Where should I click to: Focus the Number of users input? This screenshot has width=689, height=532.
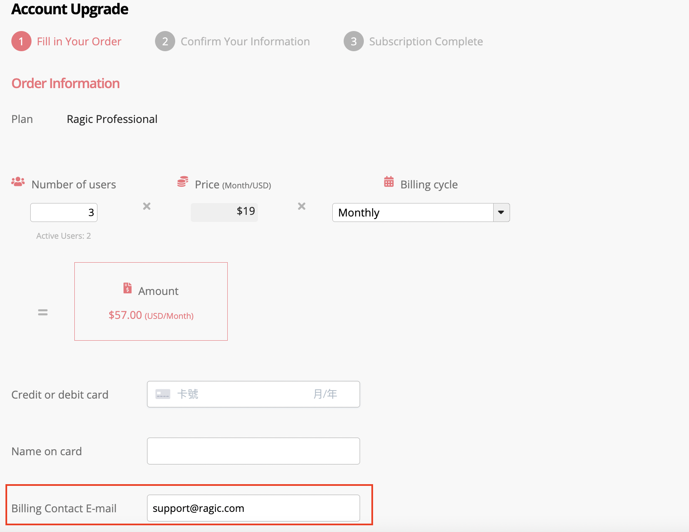[x=64, y=212]
